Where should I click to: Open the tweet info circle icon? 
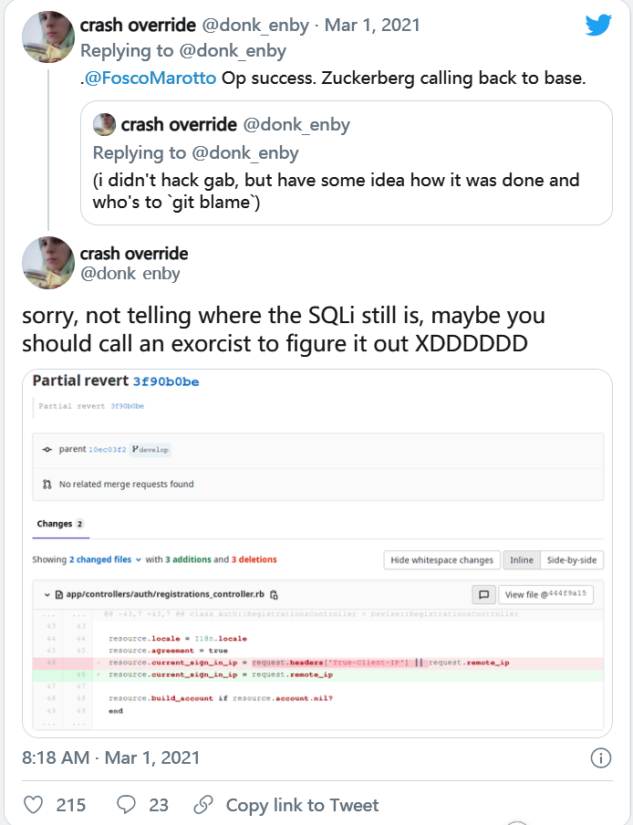coord(600,758)
